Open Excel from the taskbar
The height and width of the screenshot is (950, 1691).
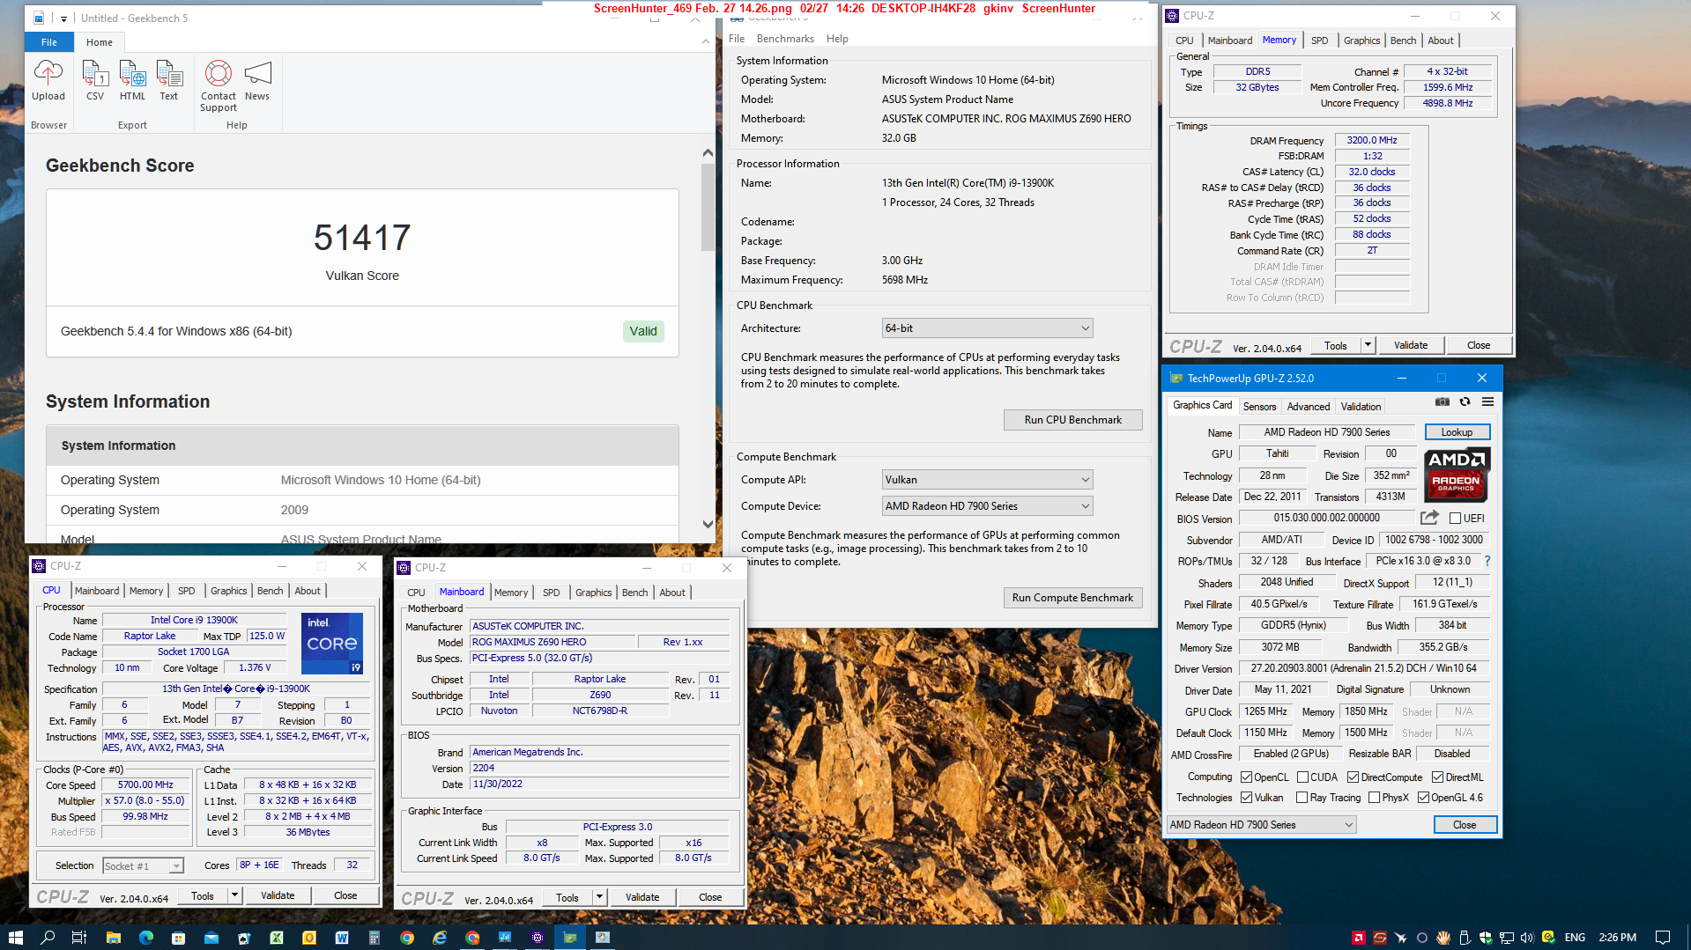tap(277, 938)
